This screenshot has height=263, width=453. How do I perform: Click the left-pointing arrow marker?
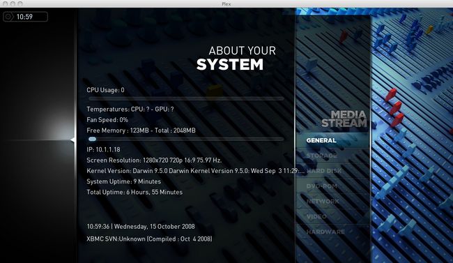tap(73, 140)
